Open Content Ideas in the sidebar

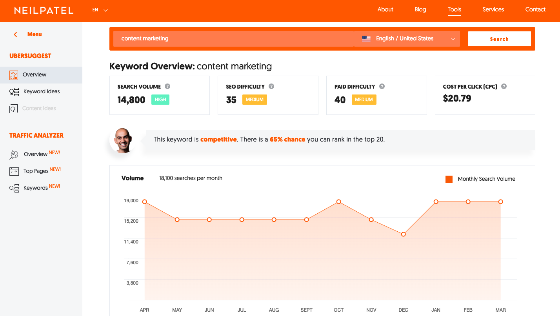tap(39, 109)
